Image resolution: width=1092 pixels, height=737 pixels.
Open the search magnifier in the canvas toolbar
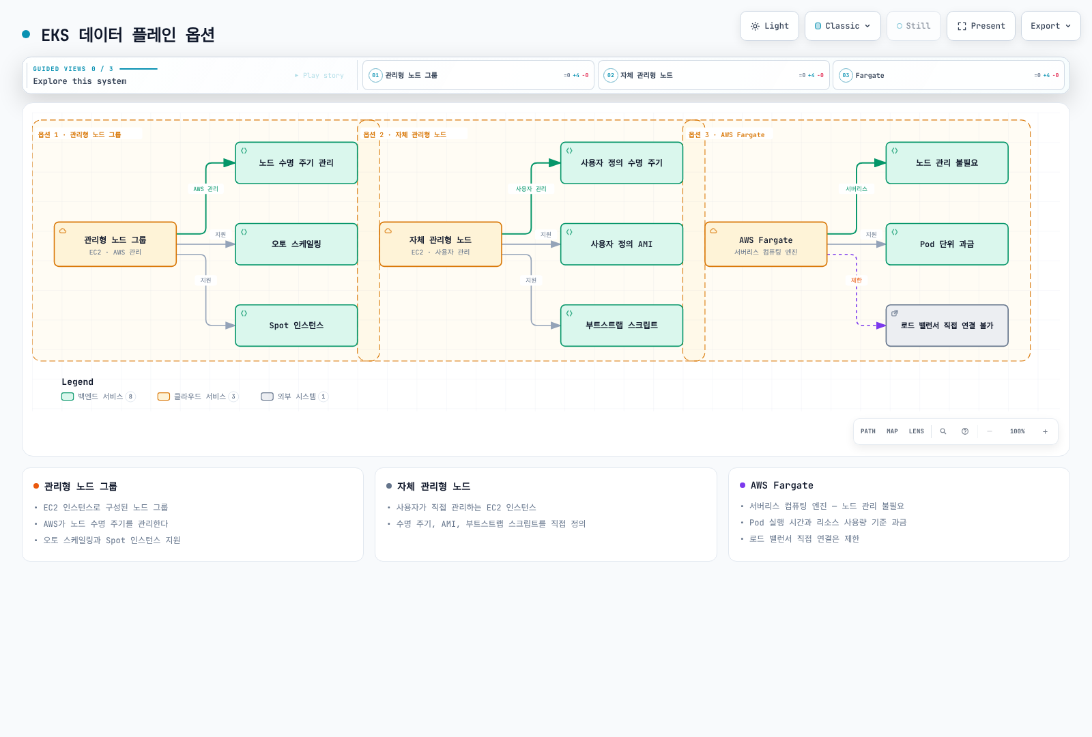[943, 431]
